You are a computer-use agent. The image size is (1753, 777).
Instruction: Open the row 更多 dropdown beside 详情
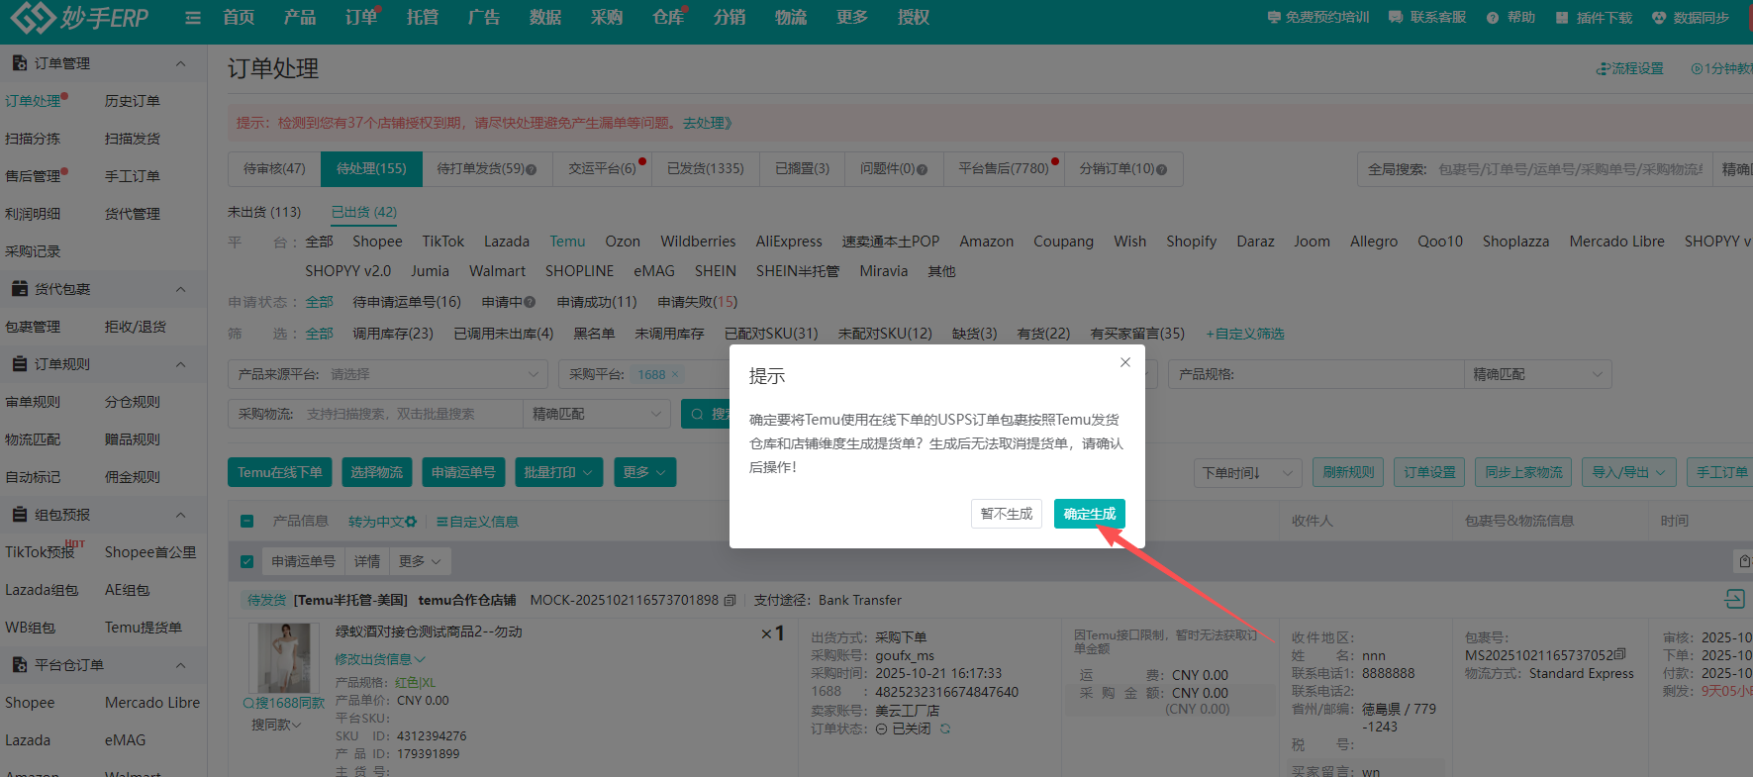(x=421, y=561)
